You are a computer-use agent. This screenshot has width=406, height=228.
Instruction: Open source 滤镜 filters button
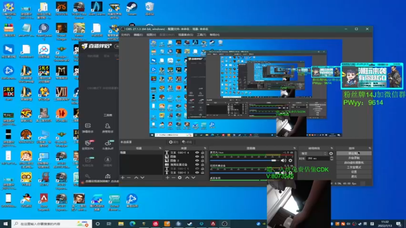click(187, 142)
